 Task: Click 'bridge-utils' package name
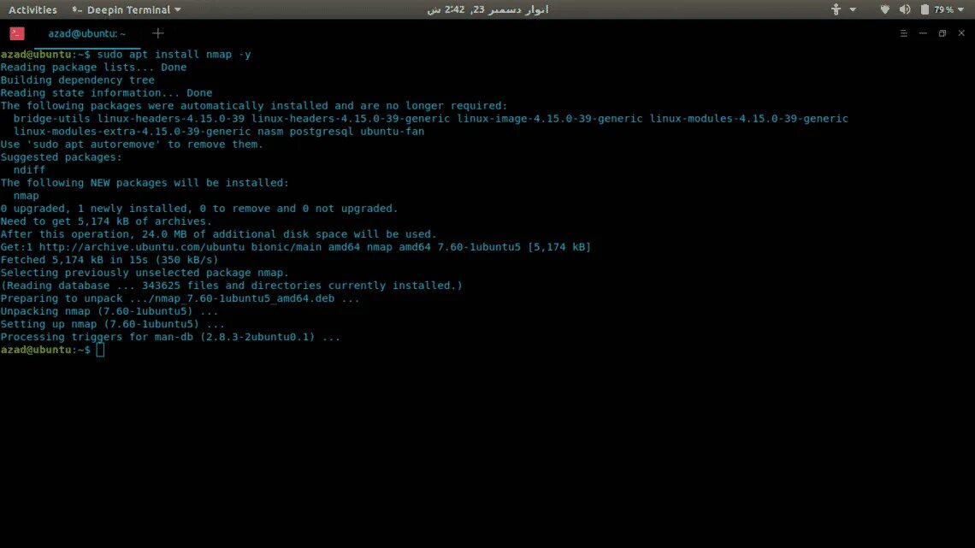[51, 119]
